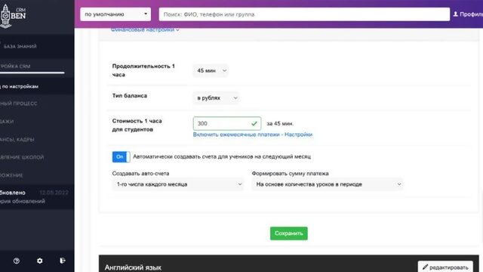This screenshot has width=483, height=272.
Task: Click the search field for name or phone
Action: tap(304, 14)
